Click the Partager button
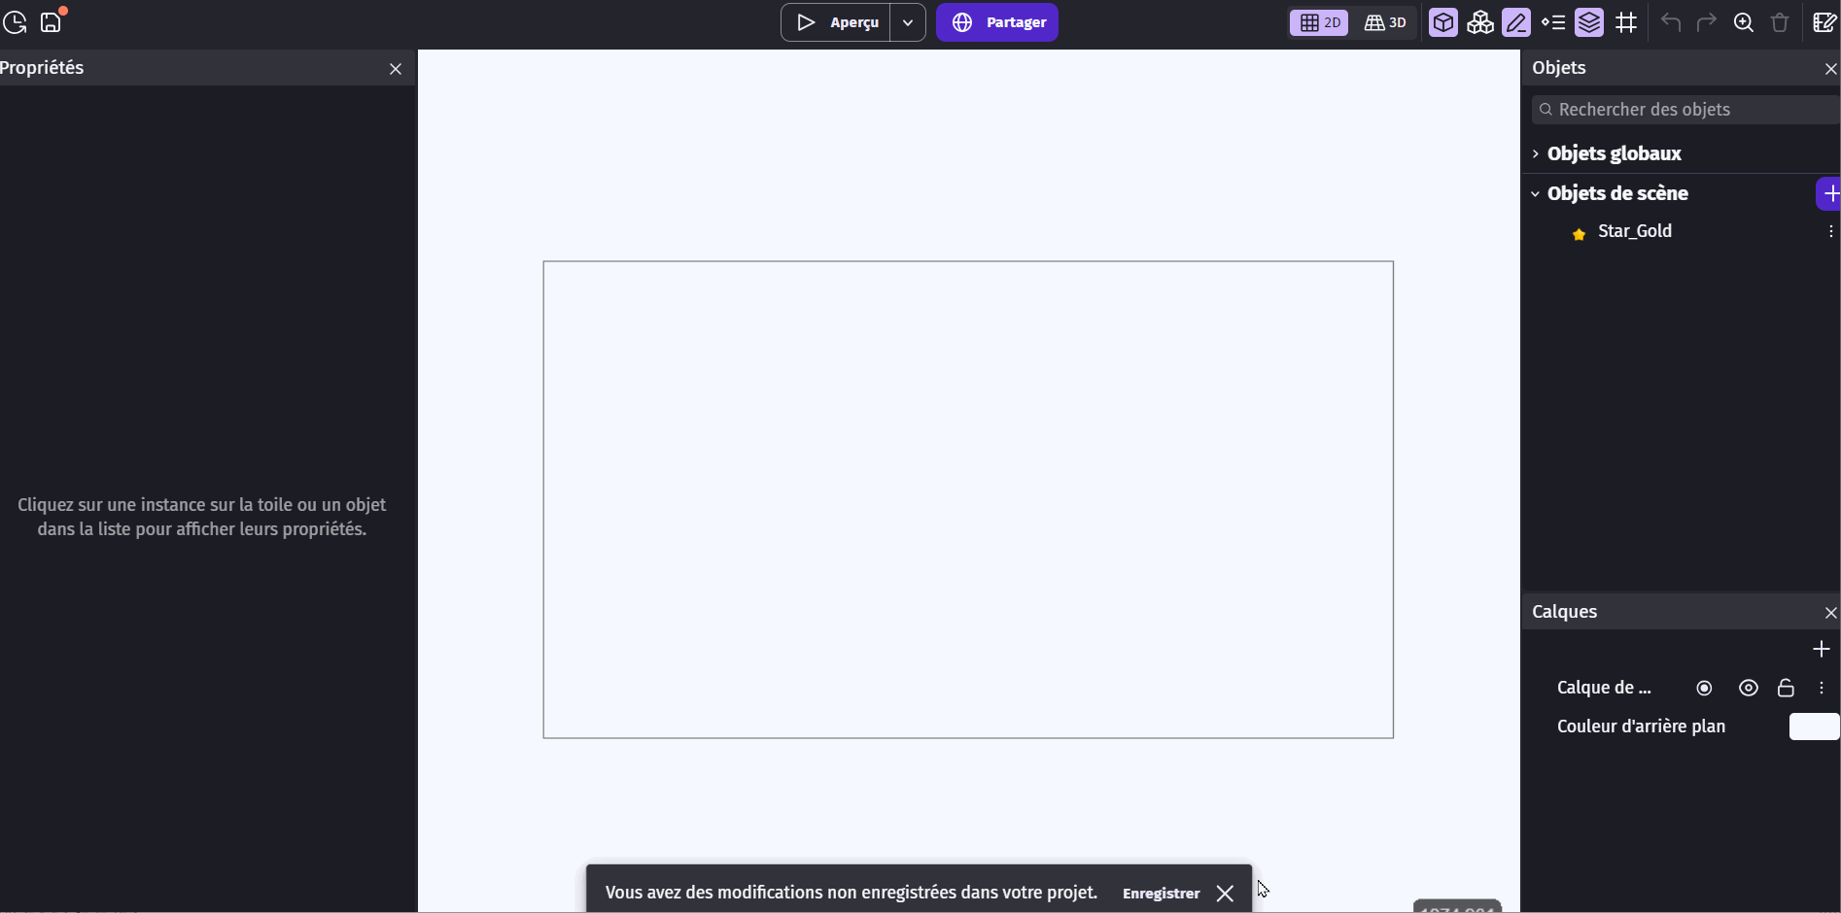The image size is (1841, 913). click(997, 21)
